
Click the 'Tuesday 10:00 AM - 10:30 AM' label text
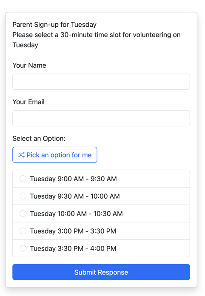(x=77, y=213)
